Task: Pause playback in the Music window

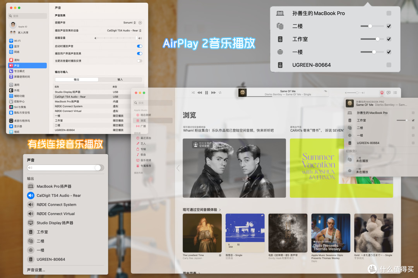Action: pyautogui.click(x=206, y=93)
